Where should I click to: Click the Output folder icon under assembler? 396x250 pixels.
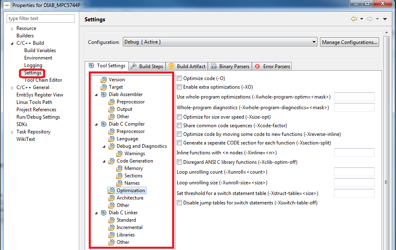pyautogui.click(x=112, y=109)
